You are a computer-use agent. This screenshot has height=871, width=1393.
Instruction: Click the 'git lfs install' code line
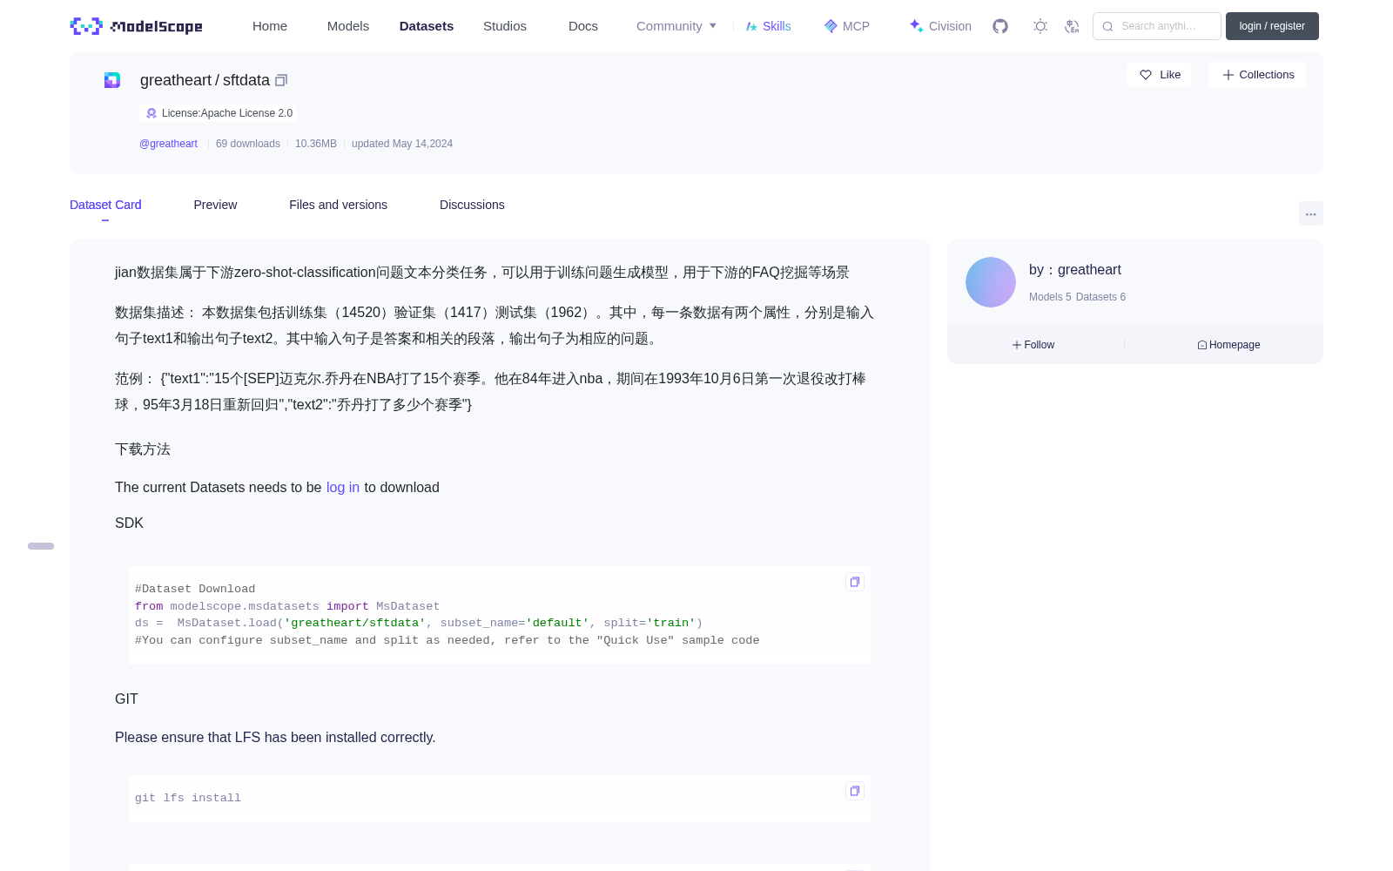tap(188, 798)
